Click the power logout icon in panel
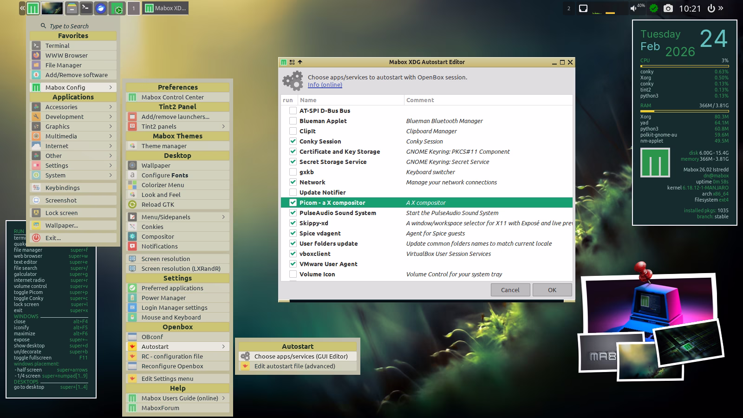 [711, 8]
